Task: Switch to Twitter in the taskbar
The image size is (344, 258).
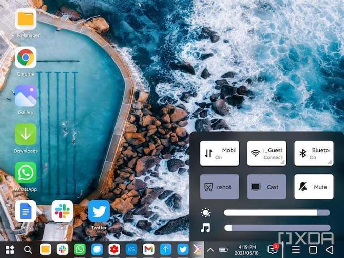Action: click(183, 249)
